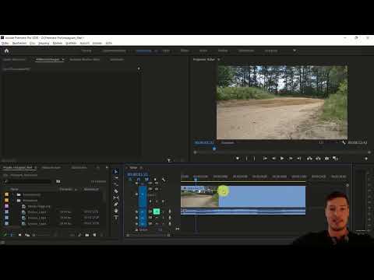Open the Program monitor button editor plus
This screenshot has height=280, width=374.
pyautogui.click(x=366, y=159)
